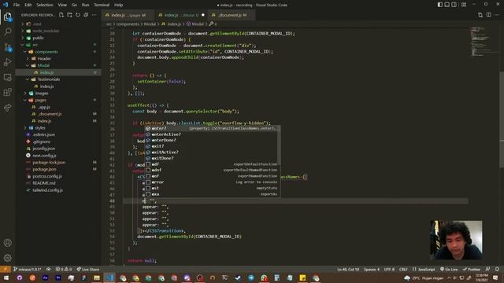
Task: Toggle the bottom panel layout icon
Action: click(447, 5)
